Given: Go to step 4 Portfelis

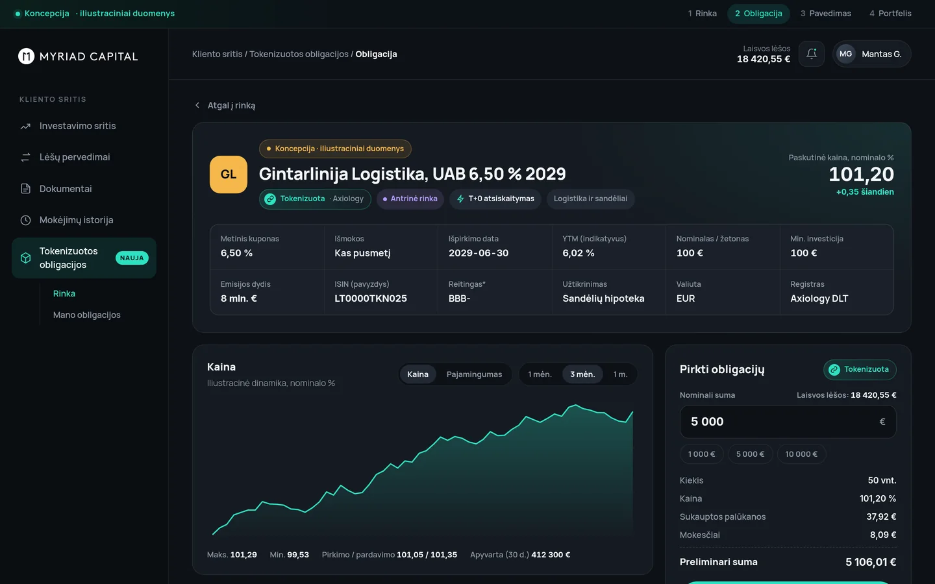Looking at the screenshot, I should click(x=890, y=14).
